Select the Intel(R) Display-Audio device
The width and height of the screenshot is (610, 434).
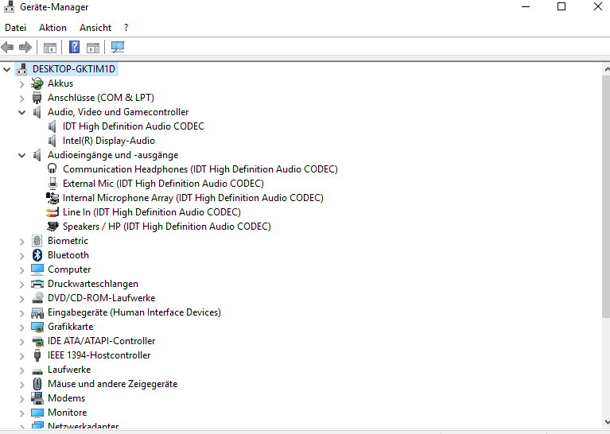(x=109, y=141)
